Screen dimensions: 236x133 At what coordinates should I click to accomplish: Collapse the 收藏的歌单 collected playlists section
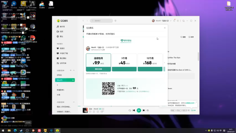click(x=74, y=102)
